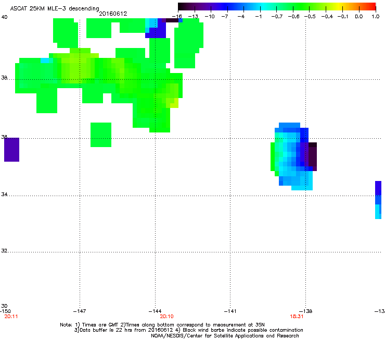Click the '-1' color scale label
385x339 pixels.
[x=258, y=17]
